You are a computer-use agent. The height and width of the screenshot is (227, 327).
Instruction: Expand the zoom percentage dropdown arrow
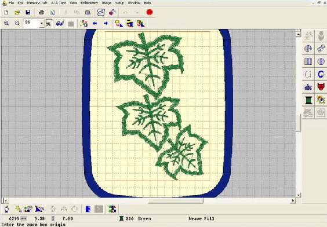click(x=42, y=24)
